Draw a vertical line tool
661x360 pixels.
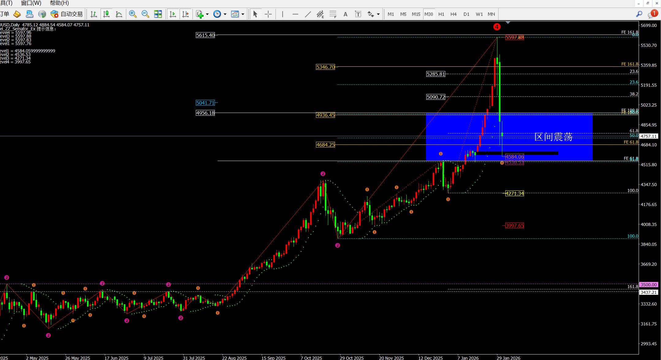[x=282, y=14]
